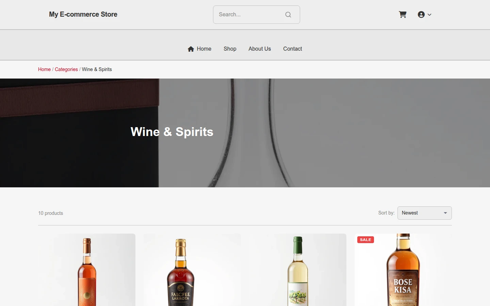Click the Home breadcrumb link
Screen dimensions: 490x306
pos(44,69)
